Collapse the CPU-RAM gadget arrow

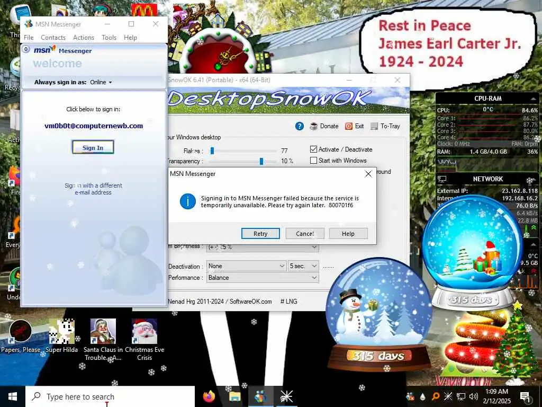[534, 99]
